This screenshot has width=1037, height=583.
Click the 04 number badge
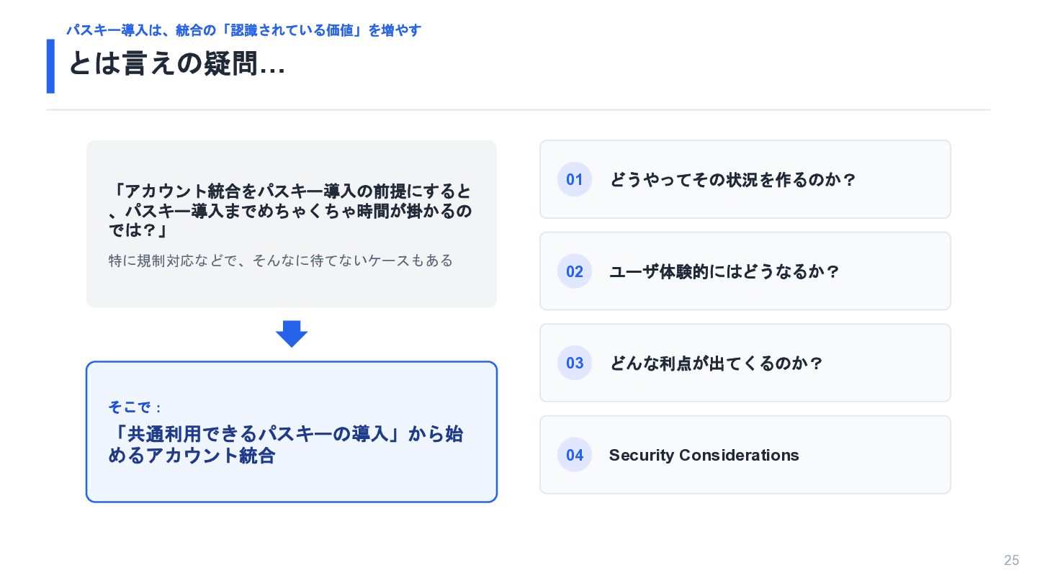(575, 455)
